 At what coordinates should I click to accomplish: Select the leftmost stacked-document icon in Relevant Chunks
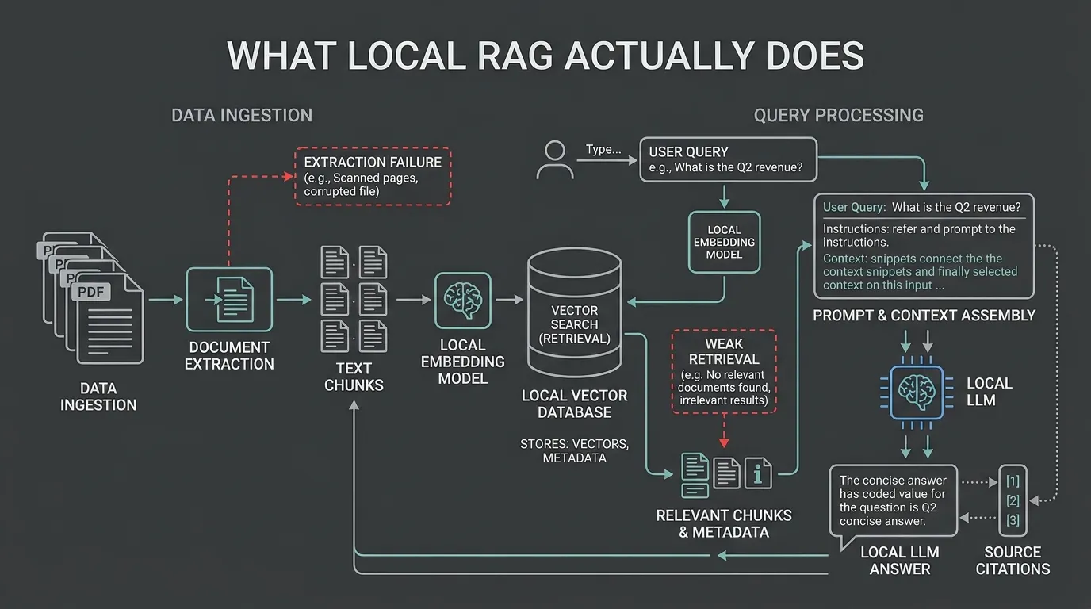pos(695,474)
